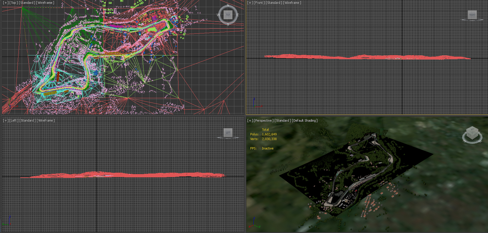
Task: Open the [Perspective] point-of-view menu label
Action: point(264,120)
